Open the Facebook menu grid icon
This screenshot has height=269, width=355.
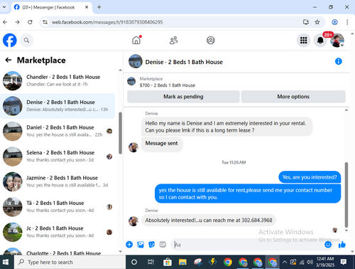click(x=303, y=41)
